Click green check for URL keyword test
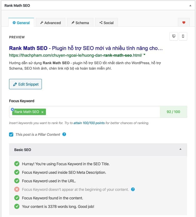Screen dimensions: 196x217 pyautogui.click(x=17, y=181)
